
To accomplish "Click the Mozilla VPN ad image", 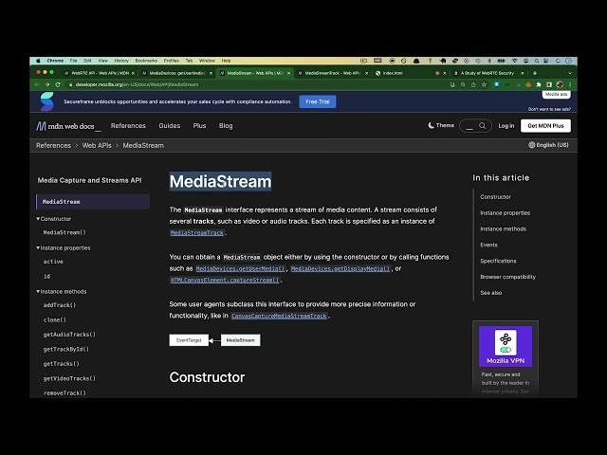I will (506, 346).
